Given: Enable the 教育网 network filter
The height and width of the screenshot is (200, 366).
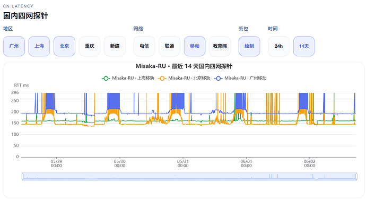Looking at the screenshot, I should click(220, 46).
